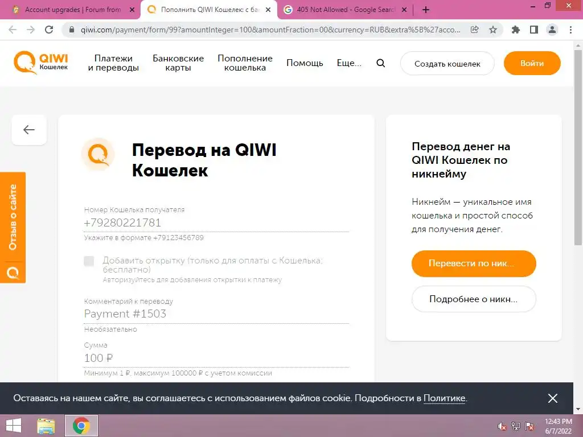Click the Необязательно hint under comment

(110, 329)
